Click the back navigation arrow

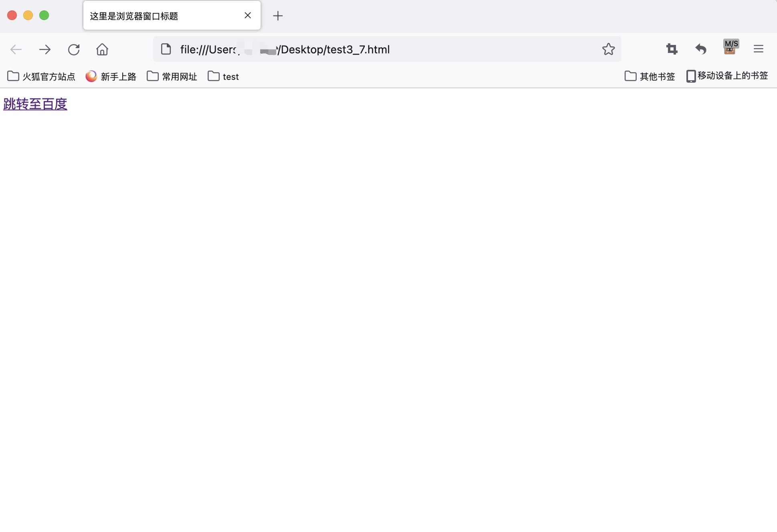[16, 49]
